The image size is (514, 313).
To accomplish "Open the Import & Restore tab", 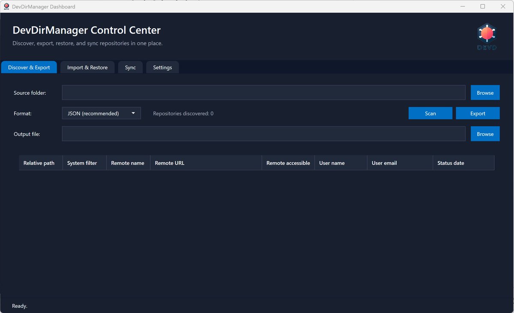I will 87,67.
